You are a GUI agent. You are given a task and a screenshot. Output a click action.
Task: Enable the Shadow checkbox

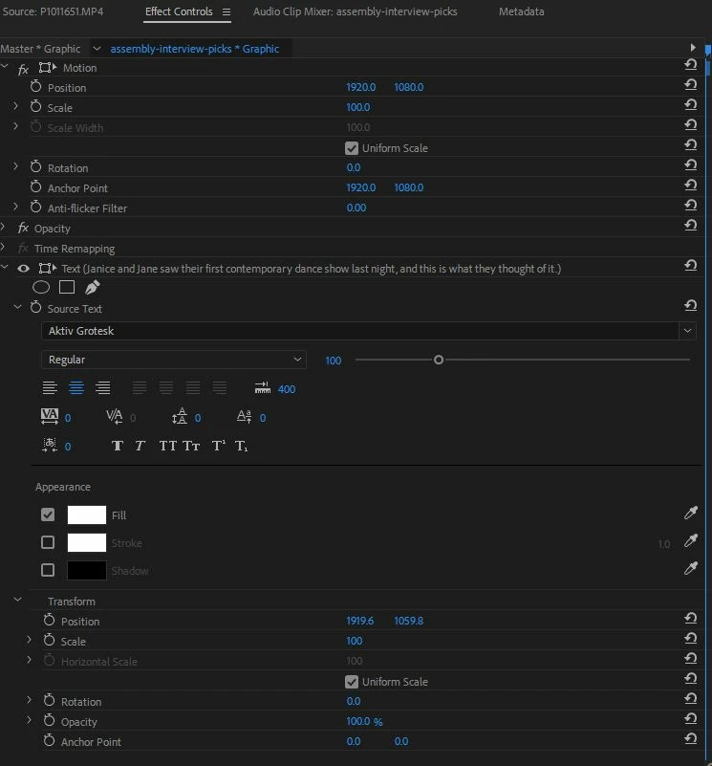pos(48,570)
